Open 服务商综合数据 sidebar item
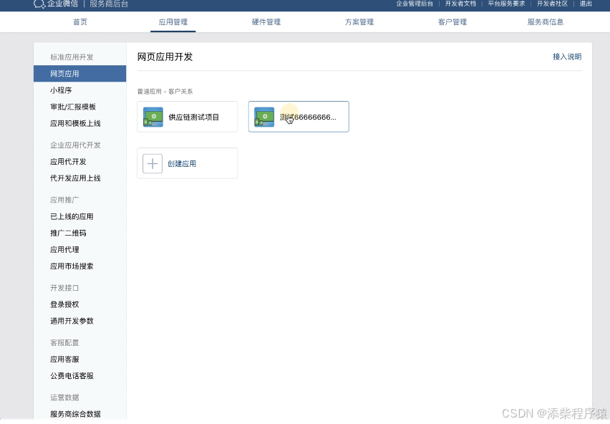610x424 pixels. pyautogui.click(x=75, y=414)
